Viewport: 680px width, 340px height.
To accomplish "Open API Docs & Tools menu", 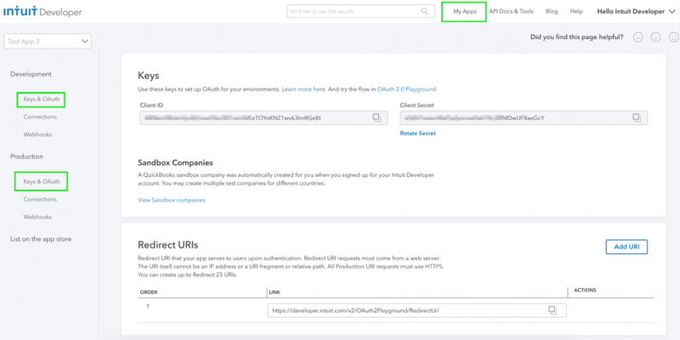I will pos(512,12).
